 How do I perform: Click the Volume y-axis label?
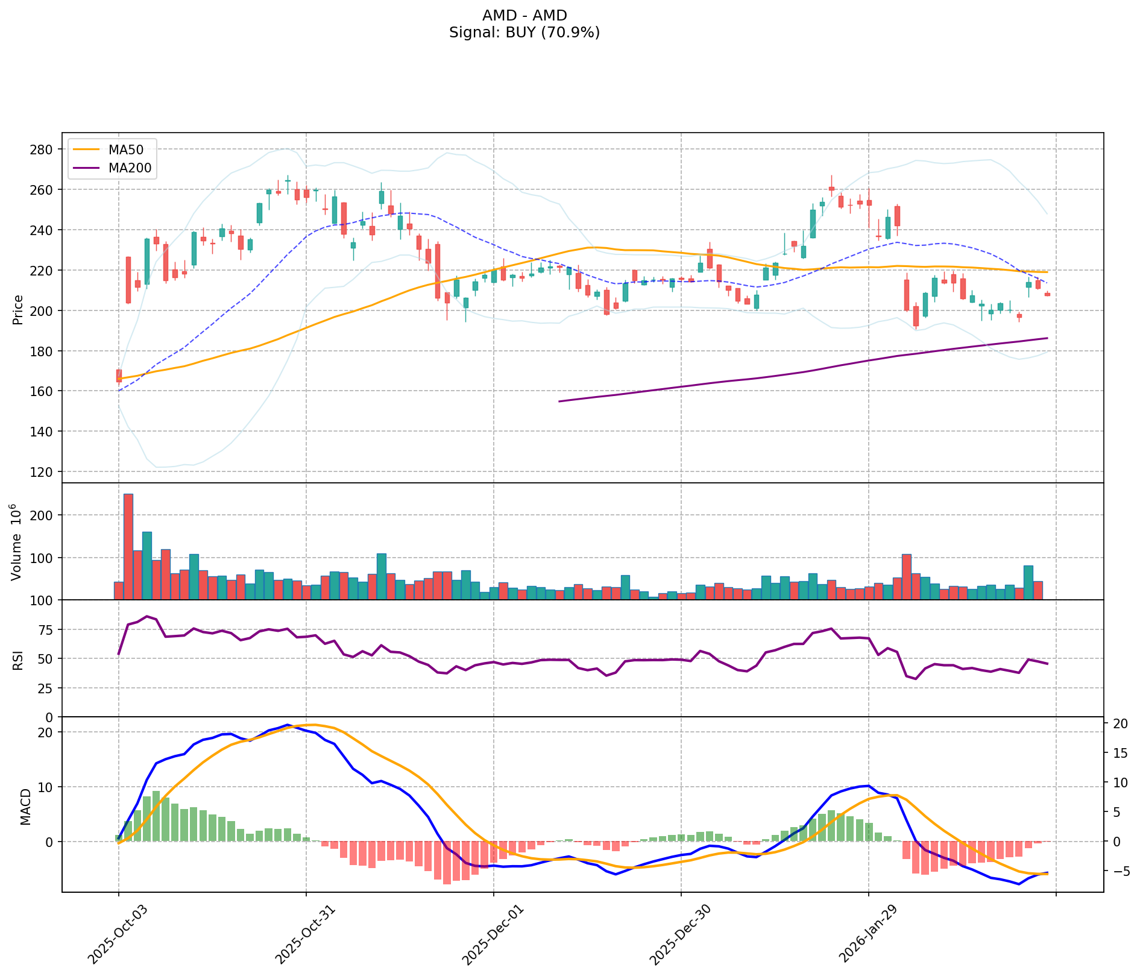(x=18, y=542)
